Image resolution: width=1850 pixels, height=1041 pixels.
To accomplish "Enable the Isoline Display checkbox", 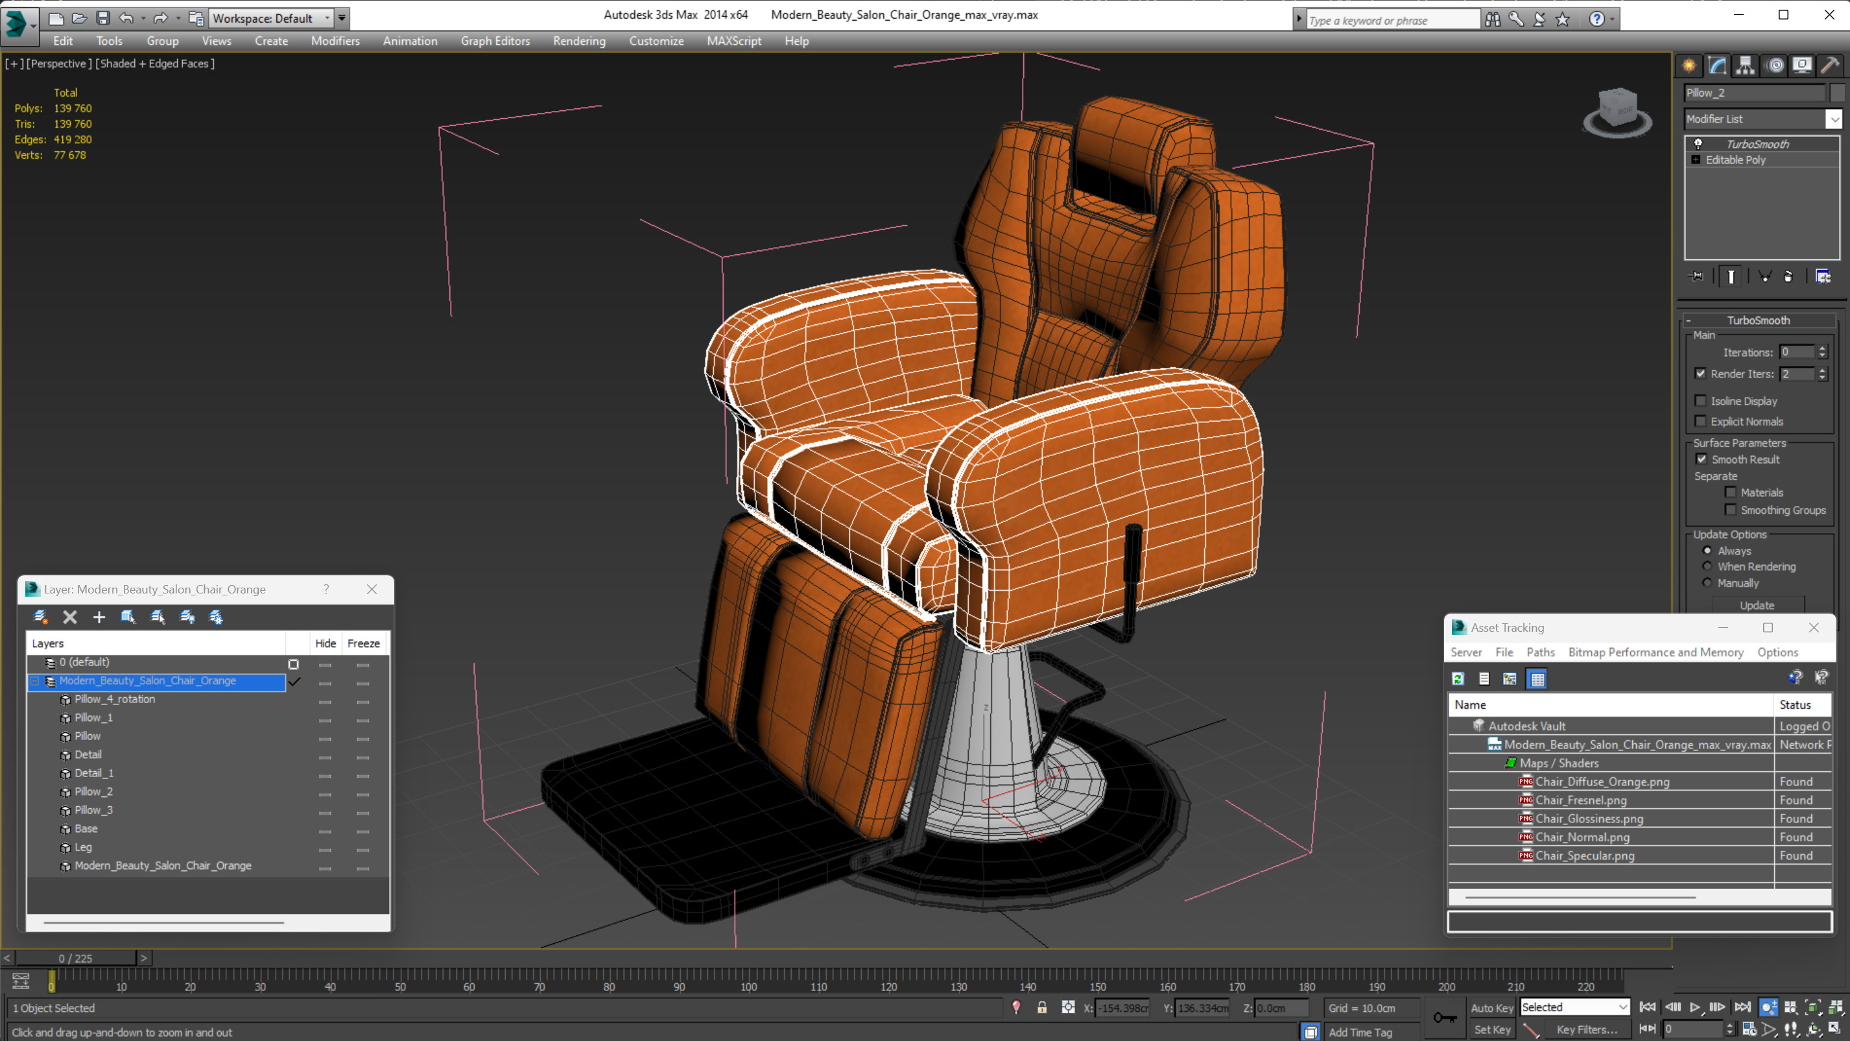I will pos(1700,401).
